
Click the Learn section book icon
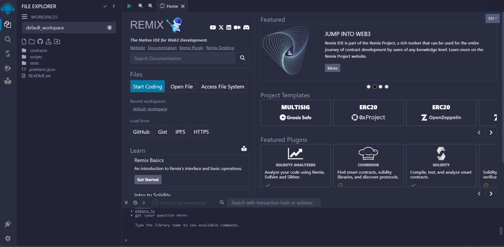tap(244, 149)
